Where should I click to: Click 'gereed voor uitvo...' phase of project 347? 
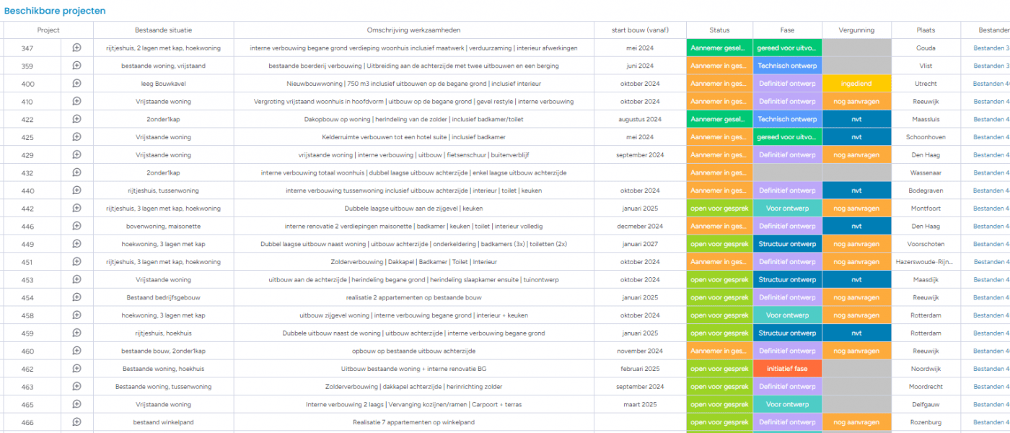[787, 48]
